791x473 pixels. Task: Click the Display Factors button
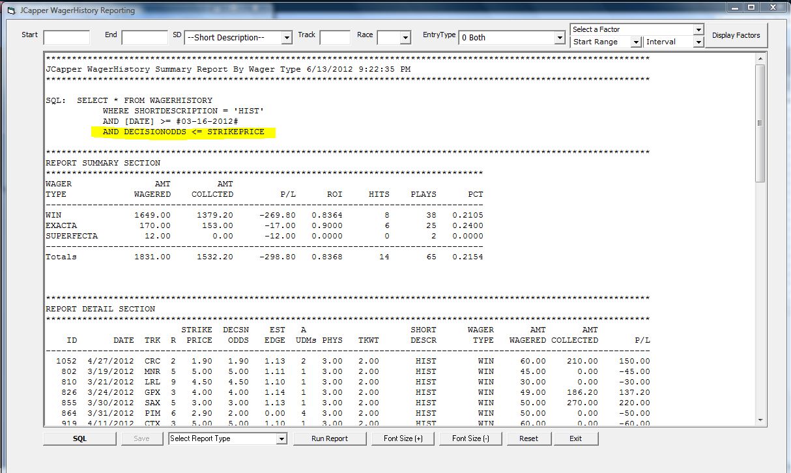(x=736, y=36)
